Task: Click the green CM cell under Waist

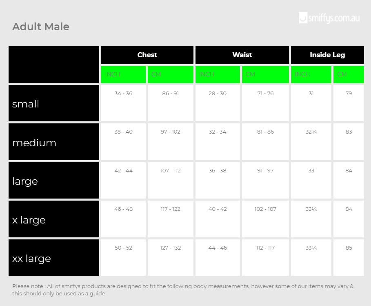Action: tap(265, 74)
